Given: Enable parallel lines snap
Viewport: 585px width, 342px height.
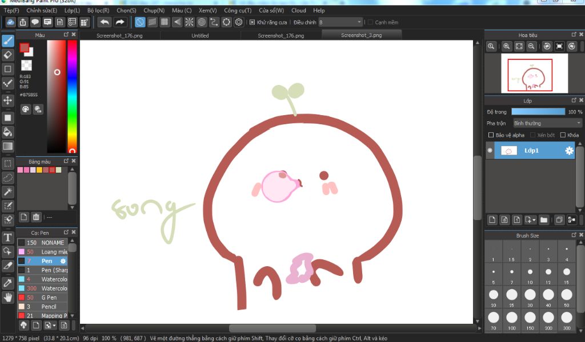Looking at the screenshot, I should point(152,22).
